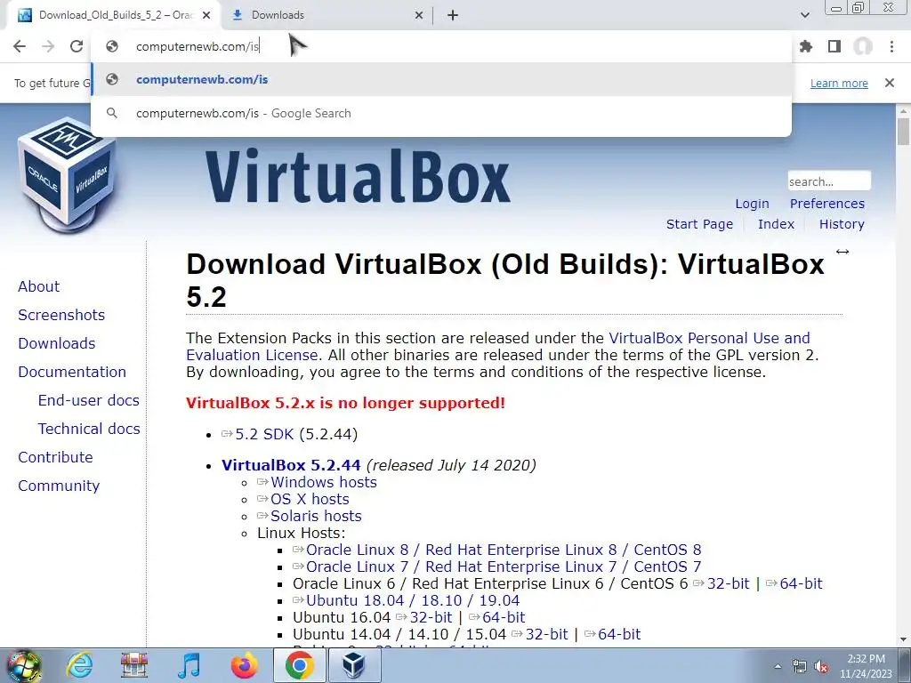Launch Firefox from the taskbar

pos(244,665)
